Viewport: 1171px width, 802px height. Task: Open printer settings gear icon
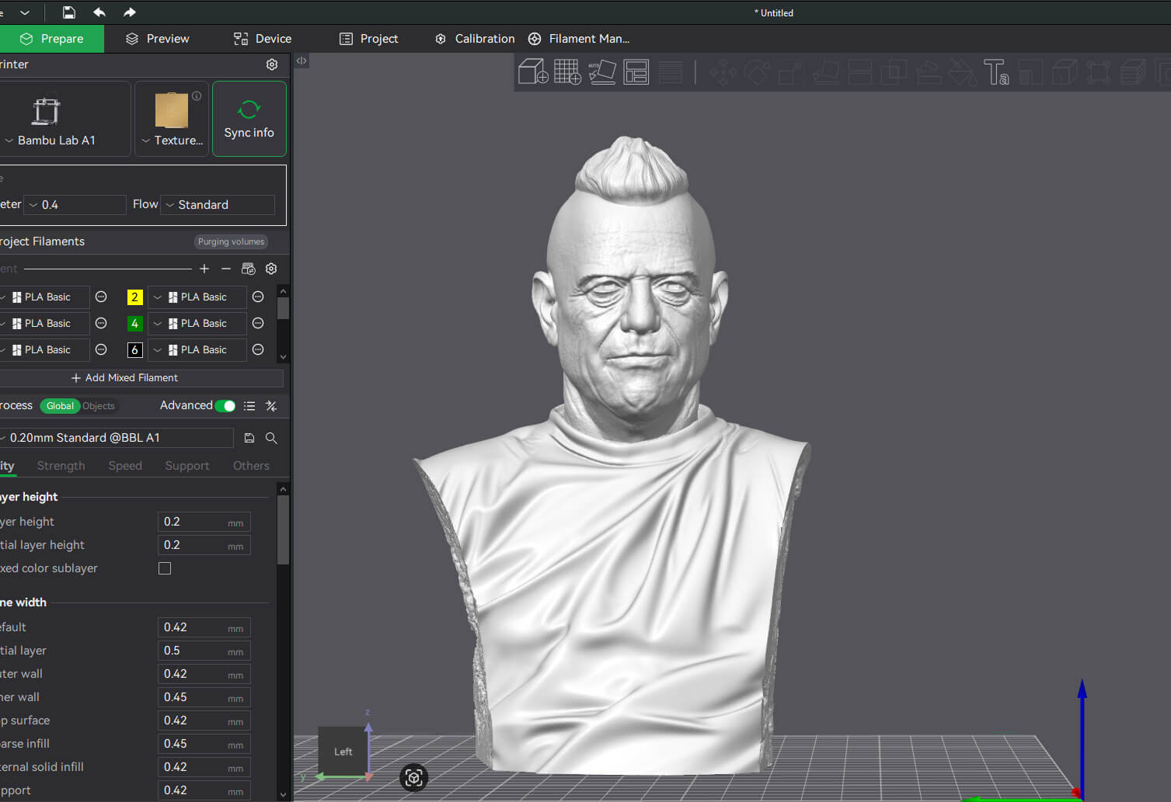(272, 64)
